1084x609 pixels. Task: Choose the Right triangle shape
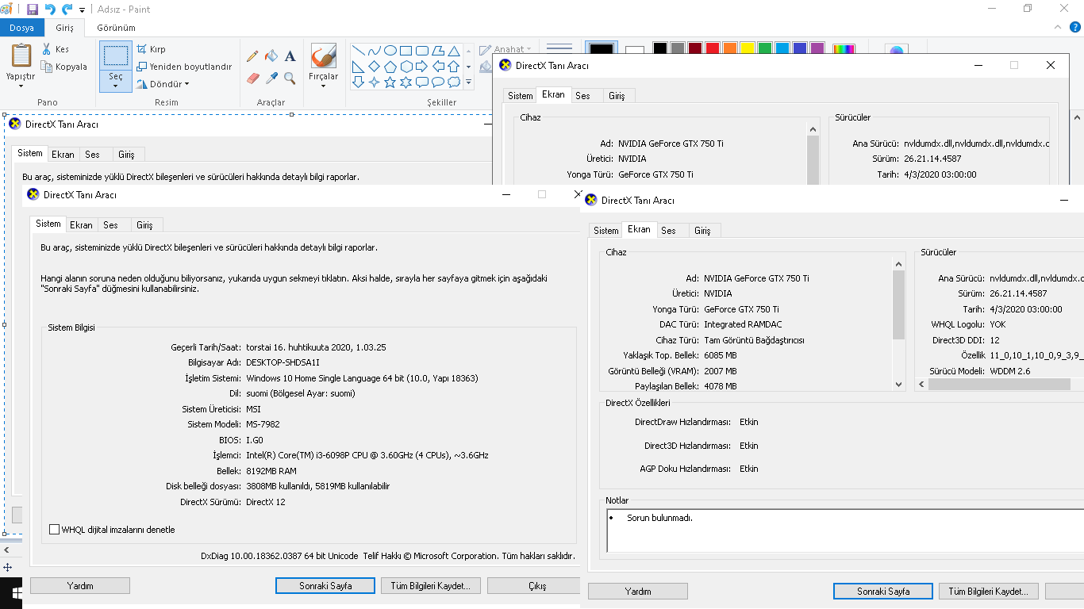pyautogui.click(x=358, y=67)
